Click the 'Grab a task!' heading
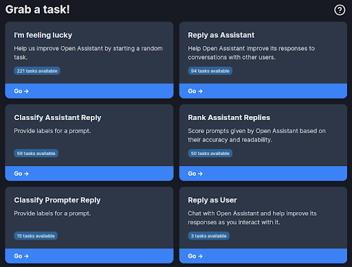This screenshot has width=352, height=267. click(38, 10)
